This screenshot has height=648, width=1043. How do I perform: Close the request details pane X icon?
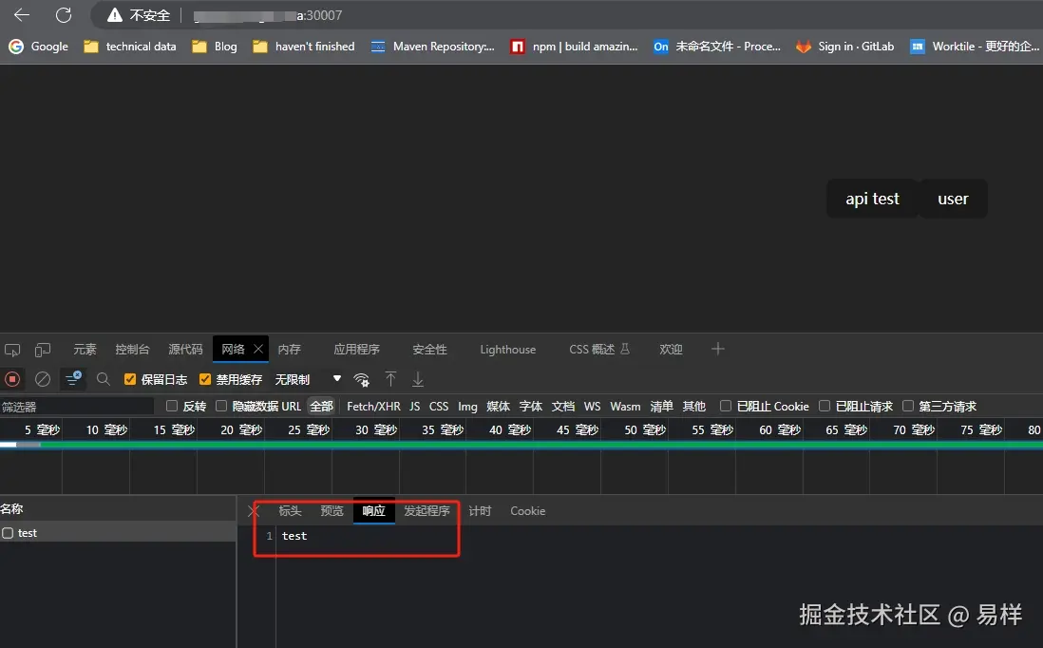(254, 511)
